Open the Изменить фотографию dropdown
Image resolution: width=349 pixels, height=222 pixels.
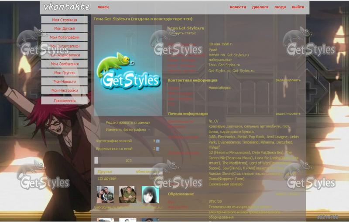pos(128,130)
